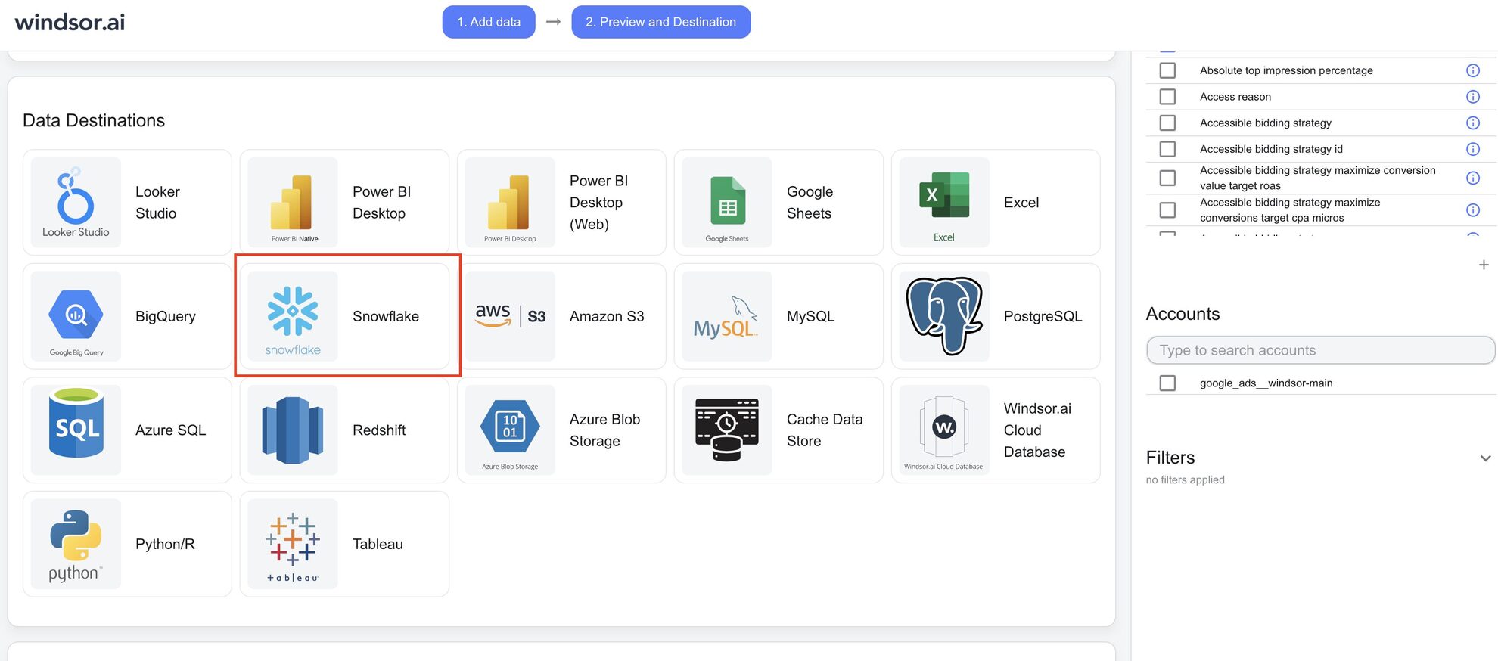Click the Azure Blob Storage label
Screen dimensions: 1498x661
tap(604, 430)
